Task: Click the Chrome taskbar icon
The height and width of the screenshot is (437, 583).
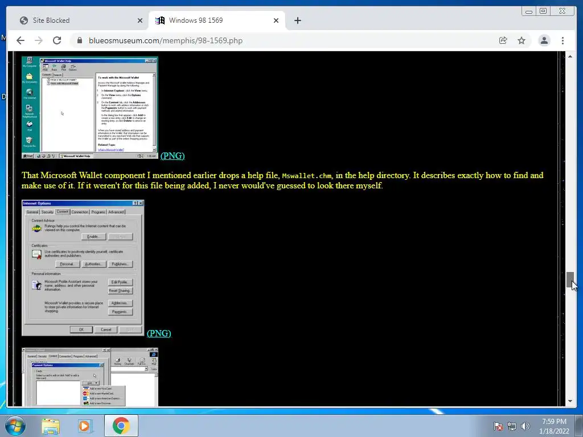Action: [121, 426]
